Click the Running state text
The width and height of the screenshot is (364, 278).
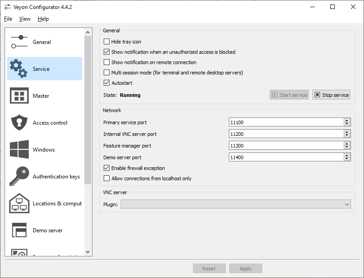[x=130, y=95]
